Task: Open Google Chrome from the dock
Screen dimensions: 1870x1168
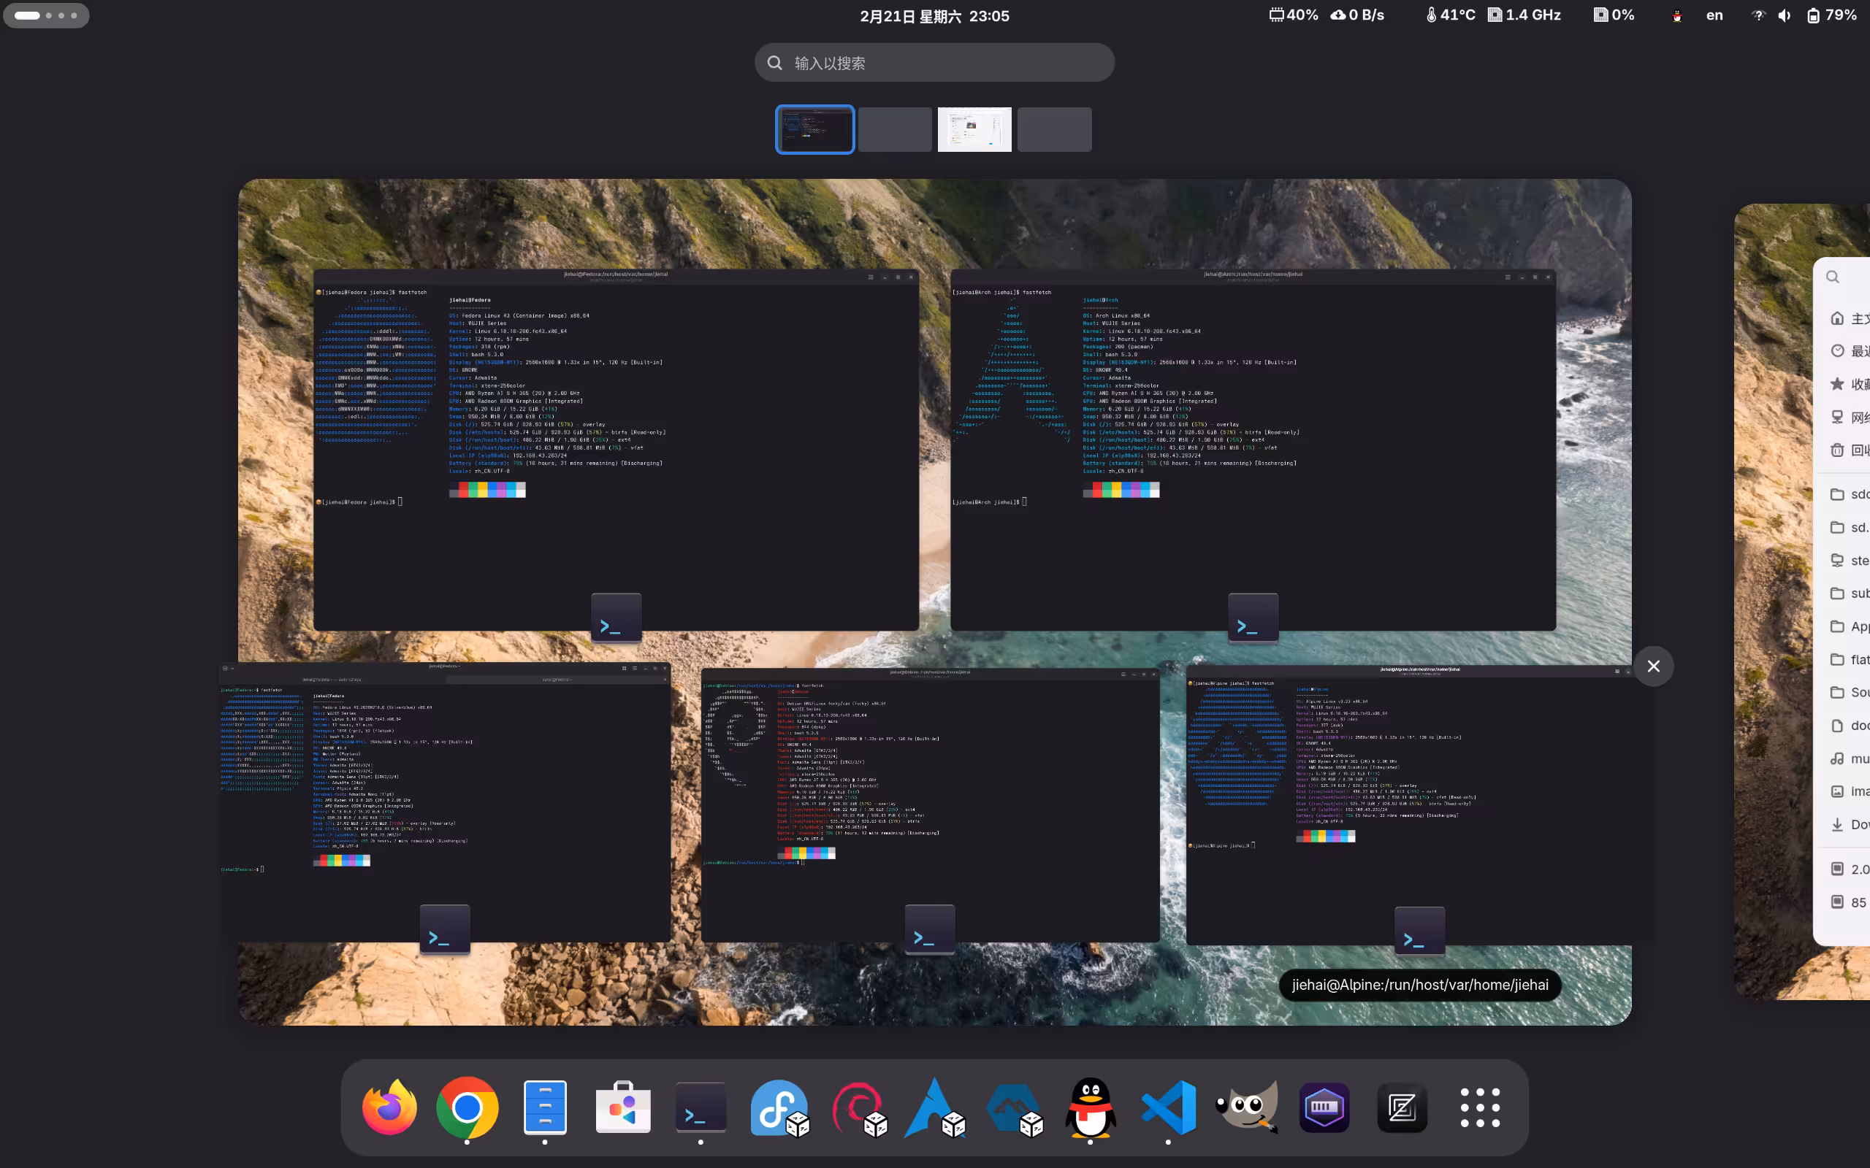Action: point(467,1107)
